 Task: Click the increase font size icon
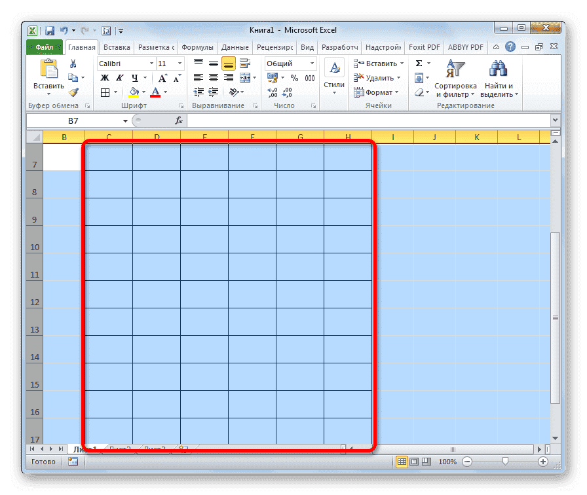162,77
